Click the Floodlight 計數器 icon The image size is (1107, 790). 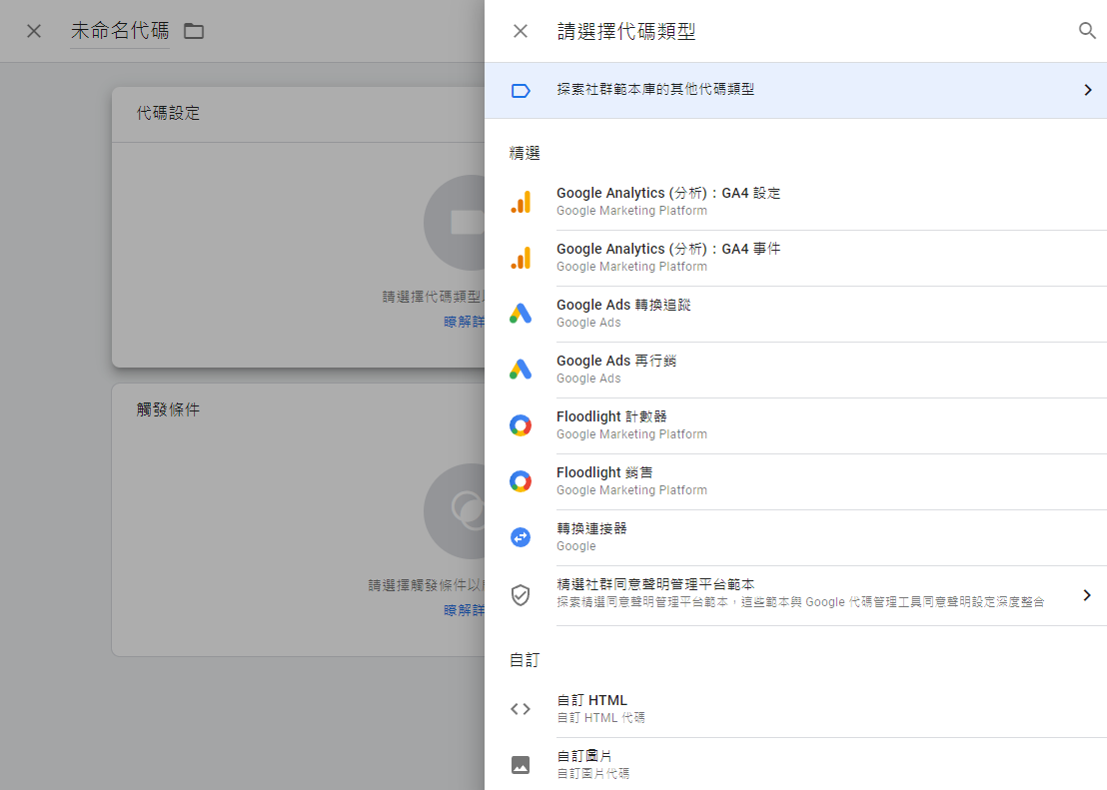pyautogui.click(x=521, y=425)
